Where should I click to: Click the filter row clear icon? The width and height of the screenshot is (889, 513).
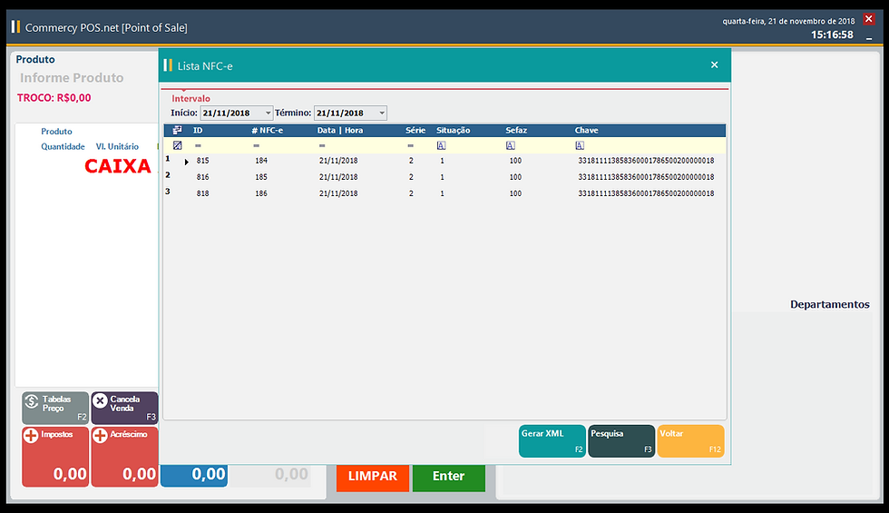click(x=178, y=145)
